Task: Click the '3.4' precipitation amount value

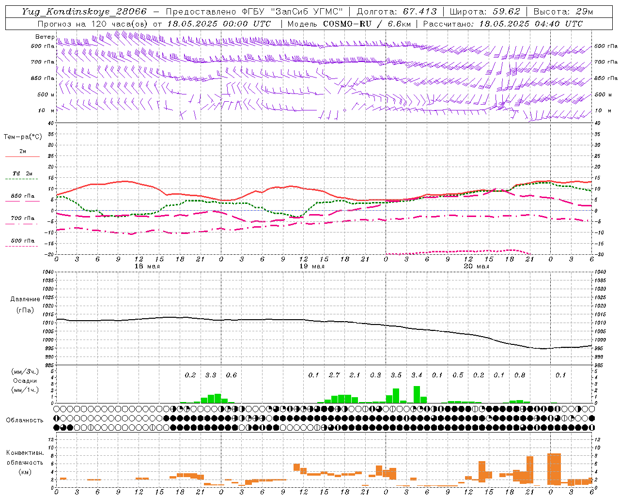Action: tap(417, 375)
